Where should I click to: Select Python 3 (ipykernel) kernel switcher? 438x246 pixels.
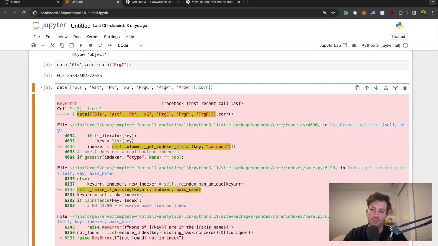pos(381,45)
